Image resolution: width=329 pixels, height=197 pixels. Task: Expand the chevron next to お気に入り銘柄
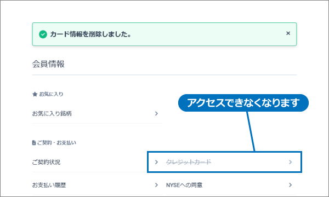tap(156, 113)
